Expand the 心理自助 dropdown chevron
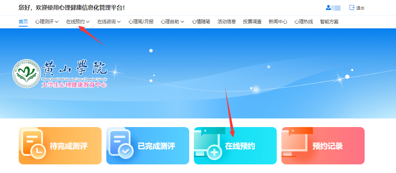This screenshot has width=396, height=173. [182, 22]
